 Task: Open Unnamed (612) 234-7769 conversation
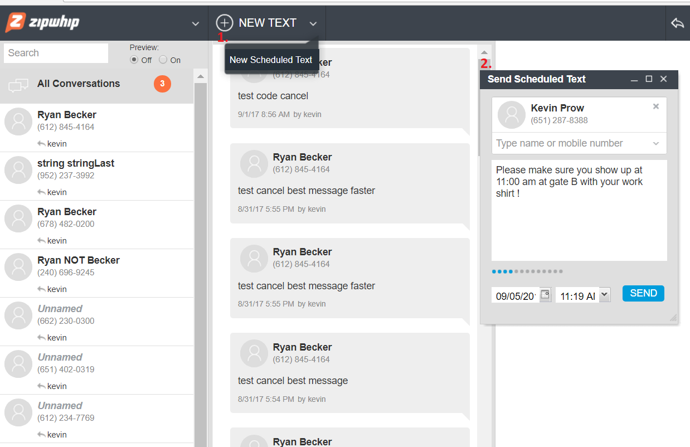click(96, 419)
